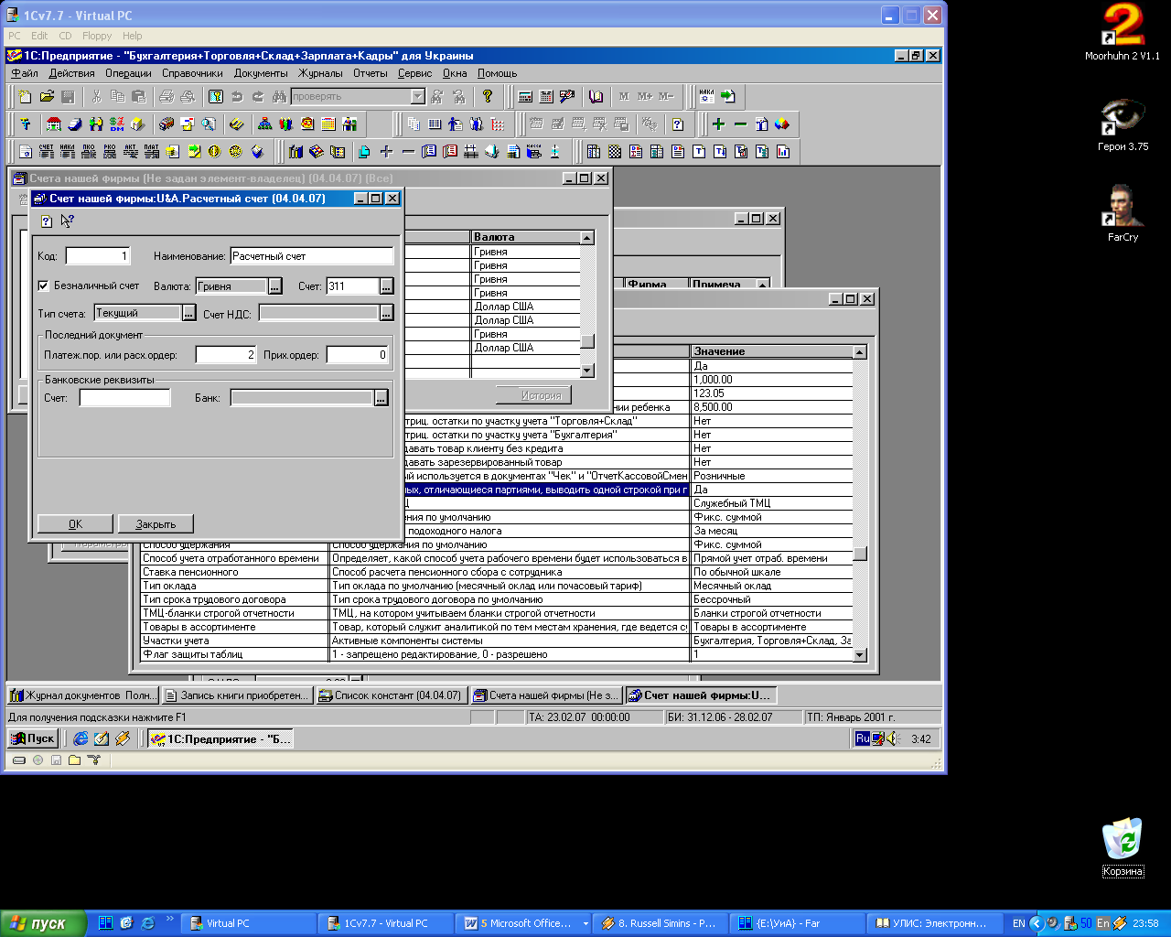Expand the проверять search combo box
Screen dimensions: 1171x937
[x=418, y=96]
